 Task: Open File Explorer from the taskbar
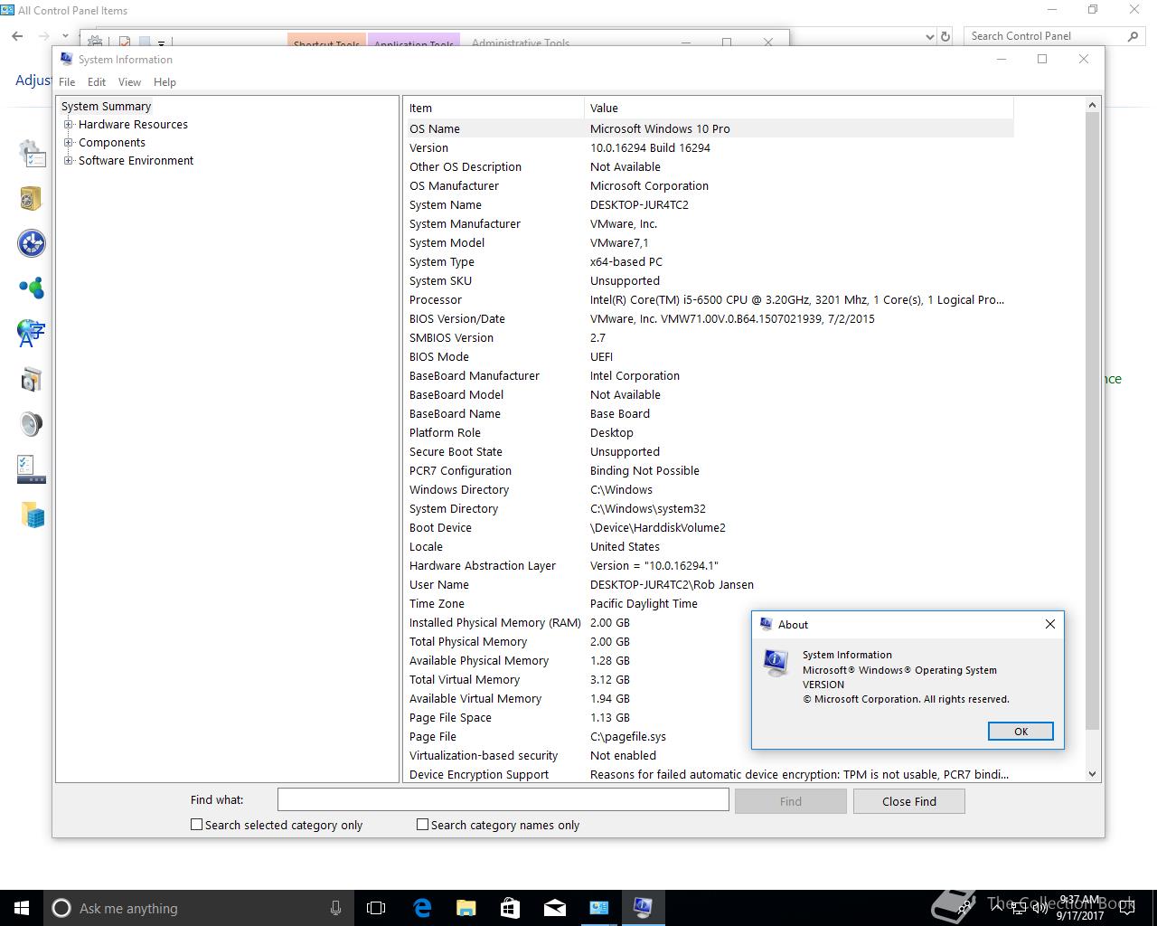tap(466, 908)
